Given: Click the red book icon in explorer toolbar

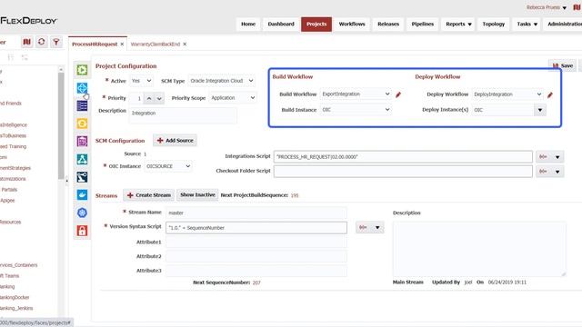Looking at the screenshot, I should pyautogui.click(x=26, y=42).
